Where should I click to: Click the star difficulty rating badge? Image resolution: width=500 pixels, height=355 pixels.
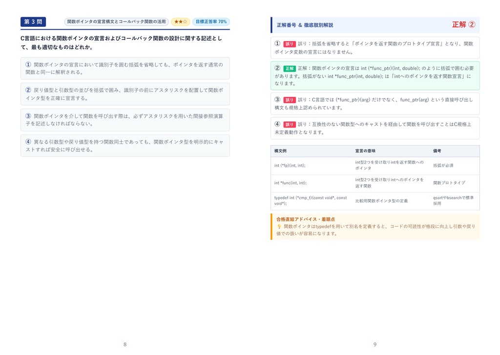[181, 21]
